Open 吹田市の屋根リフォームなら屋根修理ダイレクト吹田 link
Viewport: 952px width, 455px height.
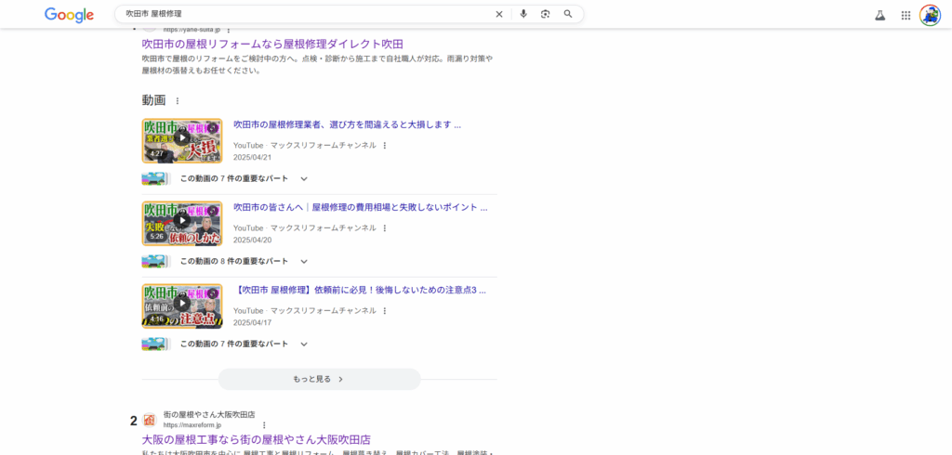pyautogui.click(x=271, y=44)
